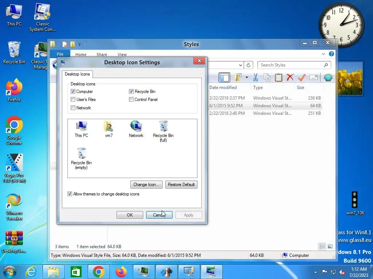Select the file row sized 236 KB

(x=264, y=98)
